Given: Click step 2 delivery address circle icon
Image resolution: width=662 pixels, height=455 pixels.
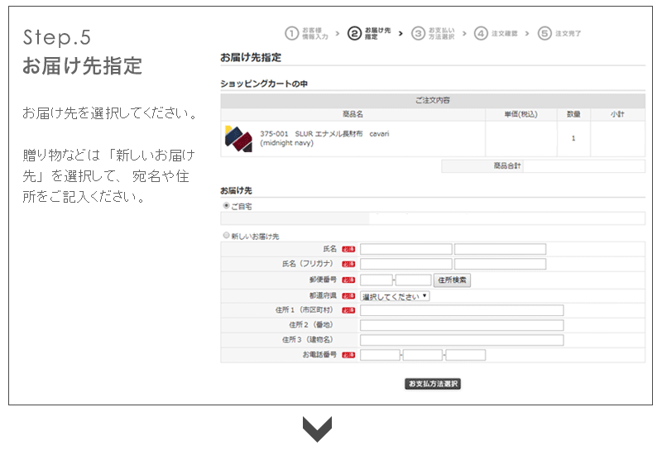Looking at the screenshot, I should (x=355, y=33).
